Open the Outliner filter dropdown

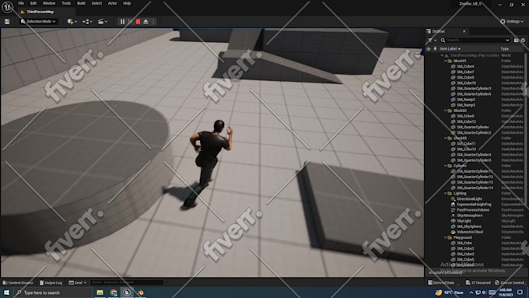432,40
